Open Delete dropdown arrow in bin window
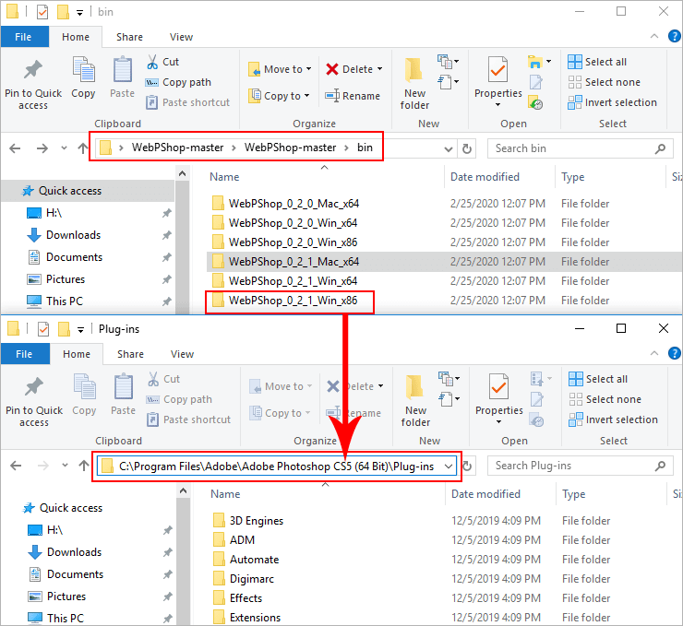Image resolution: width=683 pixels, height=626 pixels. tap(380, 69)
